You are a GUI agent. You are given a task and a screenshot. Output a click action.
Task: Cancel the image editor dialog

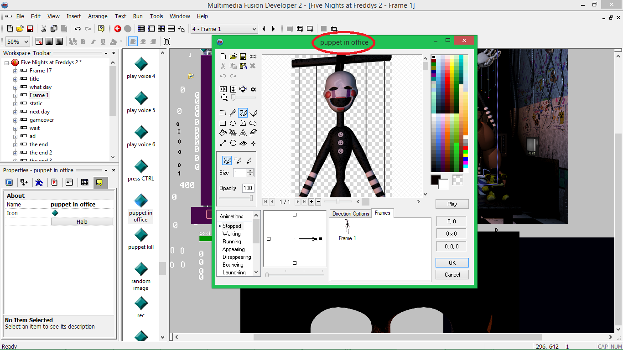click(x=452, y=274)
